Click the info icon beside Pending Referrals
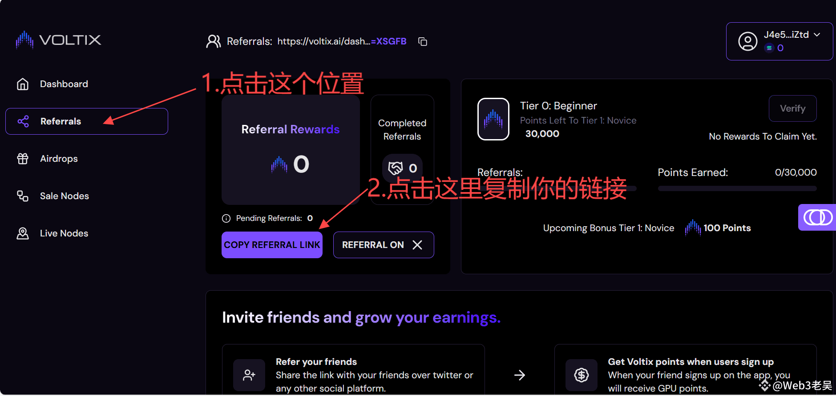This screenshot has height=396, width=836. (226, 218)
